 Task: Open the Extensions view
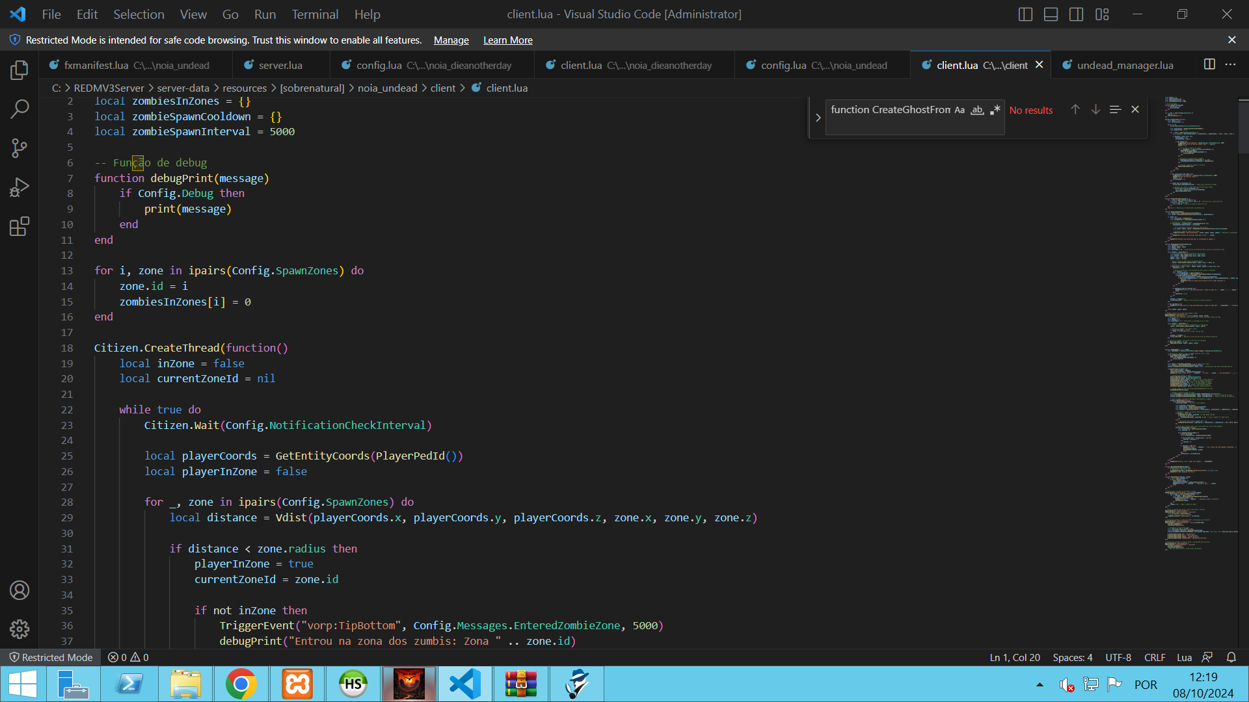tap(20, 226)
